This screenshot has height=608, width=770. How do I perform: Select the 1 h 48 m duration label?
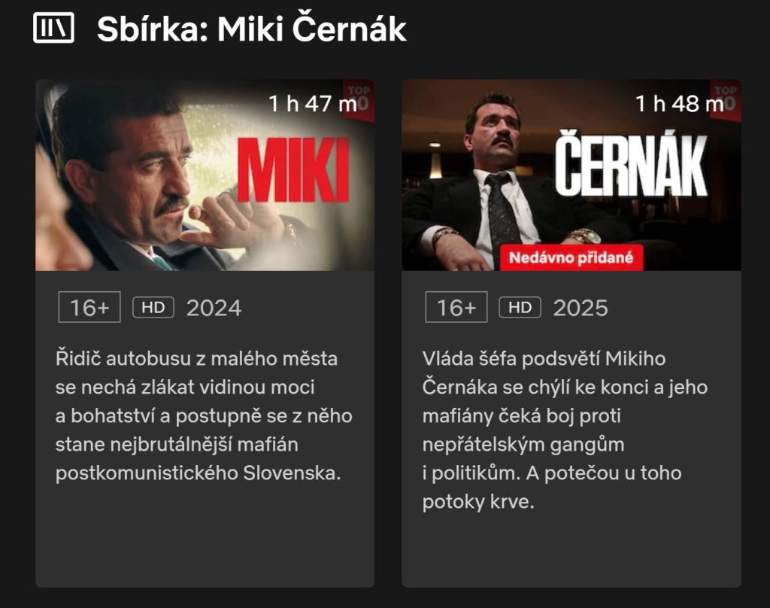679,104
